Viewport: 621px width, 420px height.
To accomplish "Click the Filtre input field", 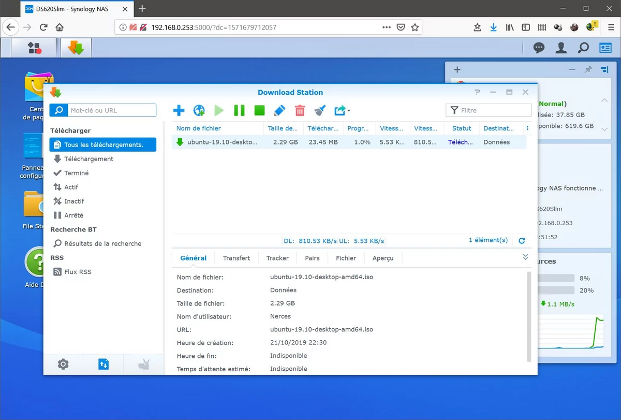I will pos(489,110).
